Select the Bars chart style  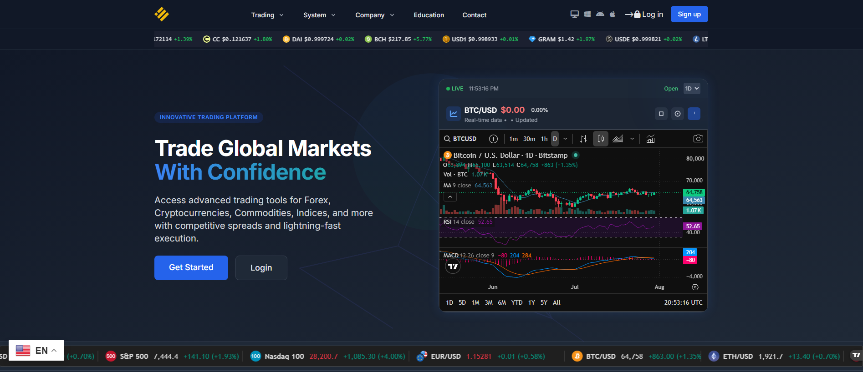[583, 139]
